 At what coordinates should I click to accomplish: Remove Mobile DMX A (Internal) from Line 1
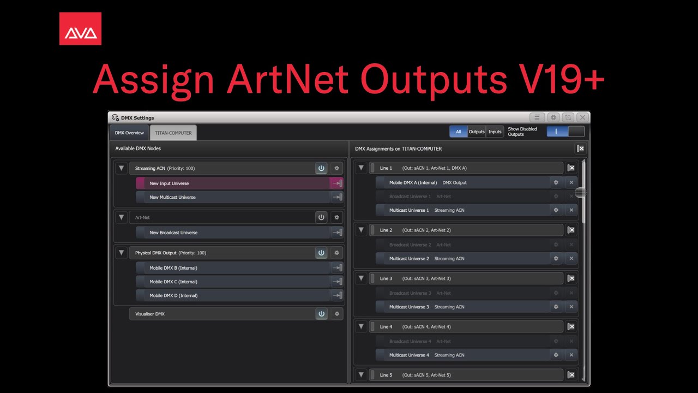pos(571,183)
